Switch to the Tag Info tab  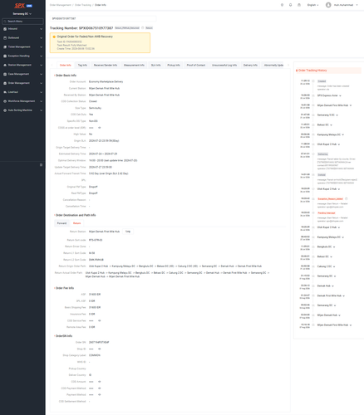pos(82,65)
